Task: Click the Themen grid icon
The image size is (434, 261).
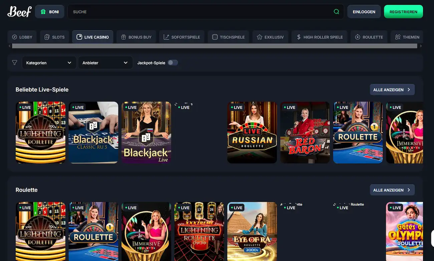Action: coord(398,37)
